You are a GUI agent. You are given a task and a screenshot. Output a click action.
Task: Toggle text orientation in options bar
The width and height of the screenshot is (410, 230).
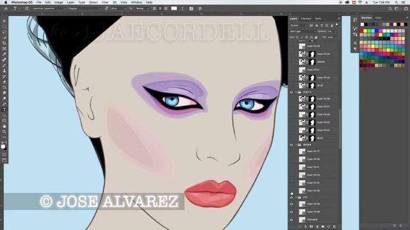(x=26, y=8)
